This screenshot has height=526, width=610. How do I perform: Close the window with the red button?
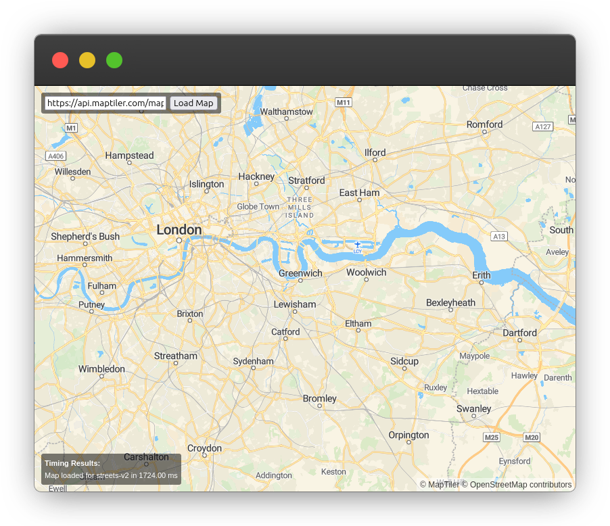tap(60, 60)
